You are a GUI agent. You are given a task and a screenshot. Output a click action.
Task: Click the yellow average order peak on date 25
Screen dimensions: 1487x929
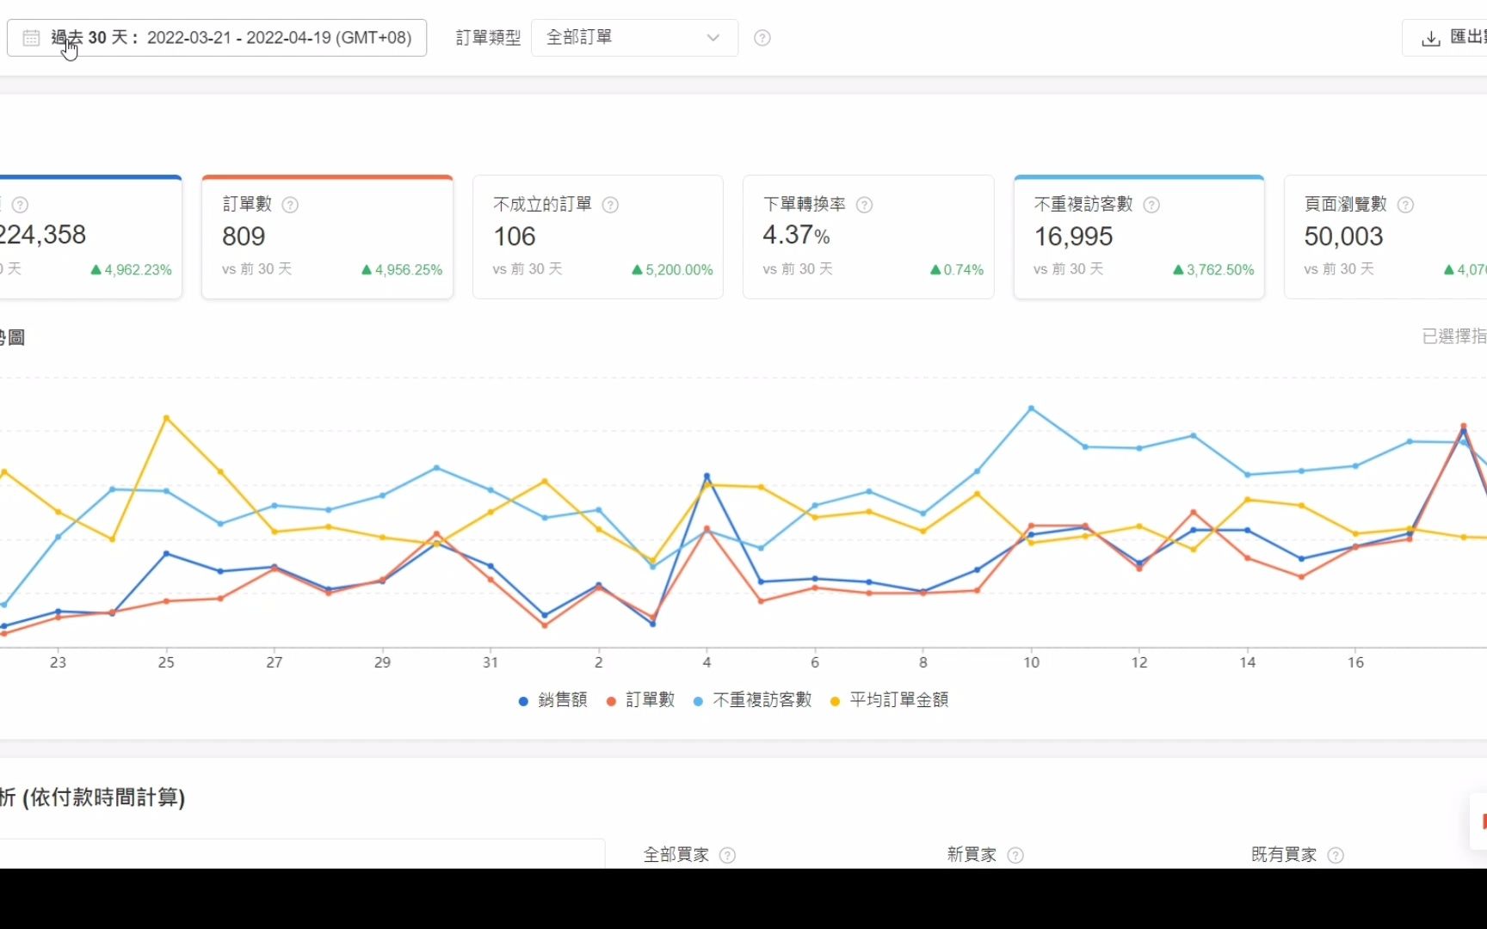[166, 418]
